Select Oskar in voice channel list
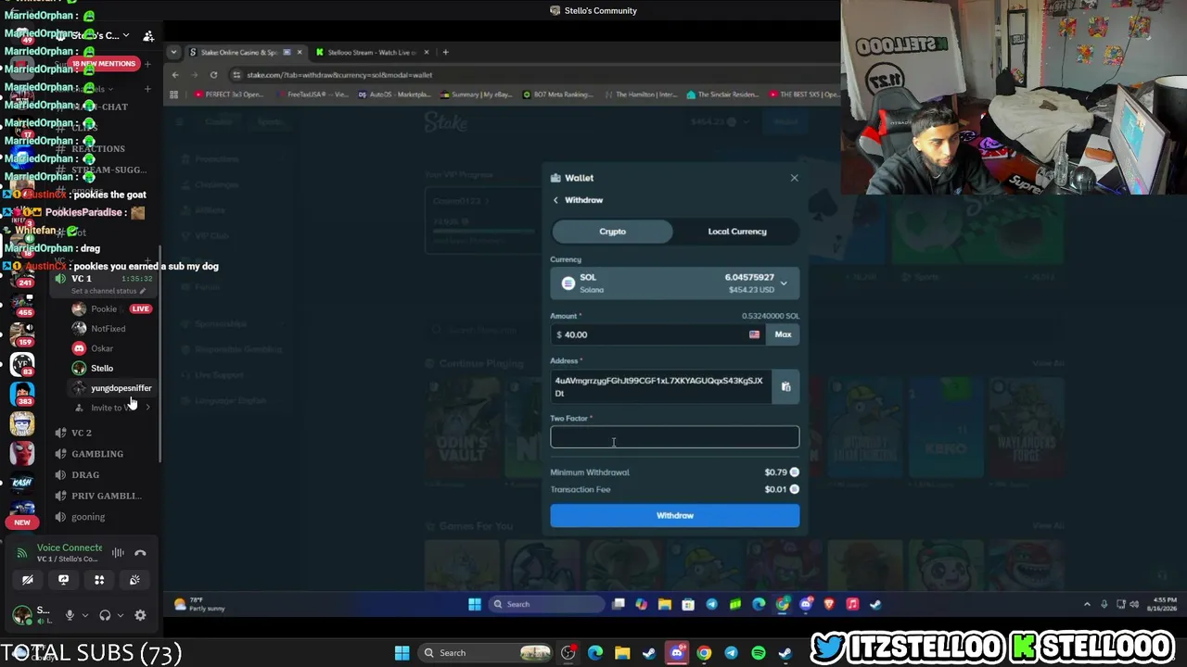This screenshot has height=667, width=1187. [x=111, y=348]
